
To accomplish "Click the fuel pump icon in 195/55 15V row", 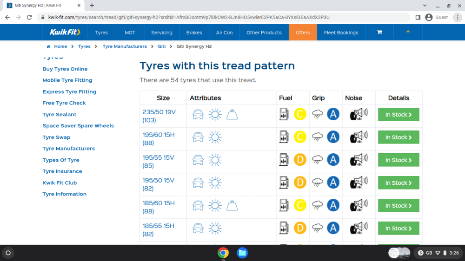I will [284, 160].
